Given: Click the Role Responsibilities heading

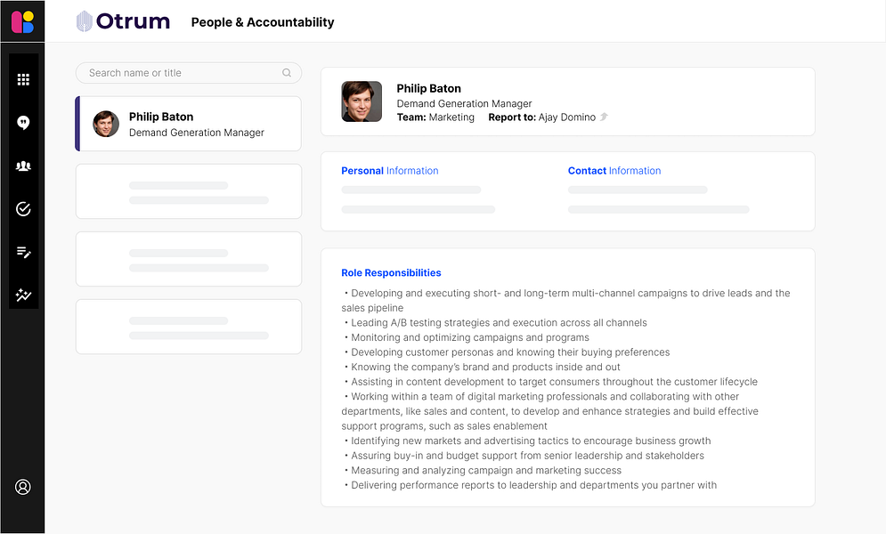Looking at the screenshot, I should (x=391, y=273).
